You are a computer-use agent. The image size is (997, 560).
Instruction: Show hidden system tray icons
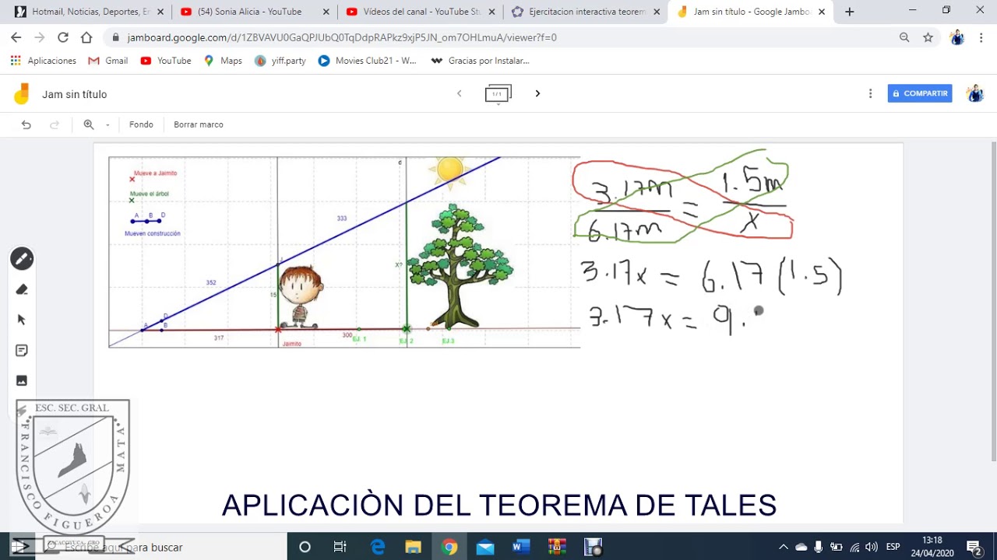pyautogui.click(x=784, y=547)
